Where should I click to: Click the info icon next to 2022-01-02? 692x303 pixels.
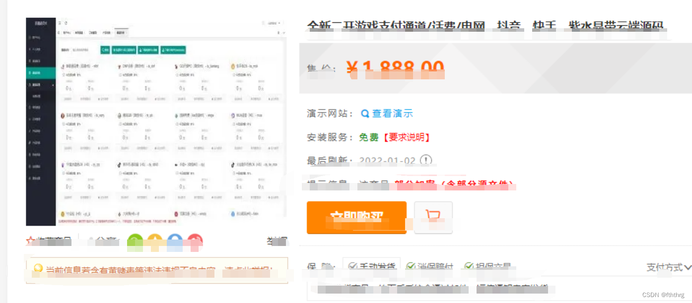click(426, 160)
